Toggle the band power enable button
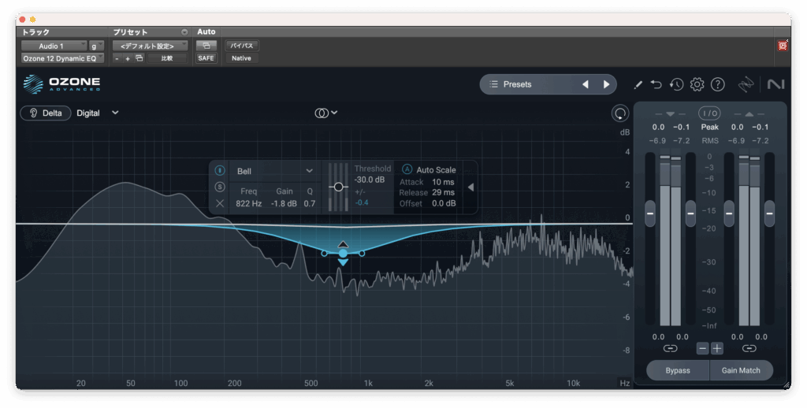 (x=220, y=170)
